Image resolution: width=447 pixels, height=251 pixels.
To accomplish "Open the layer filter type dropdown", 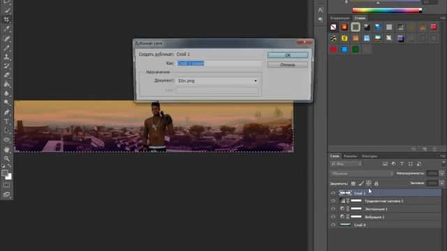I will 346,164.
